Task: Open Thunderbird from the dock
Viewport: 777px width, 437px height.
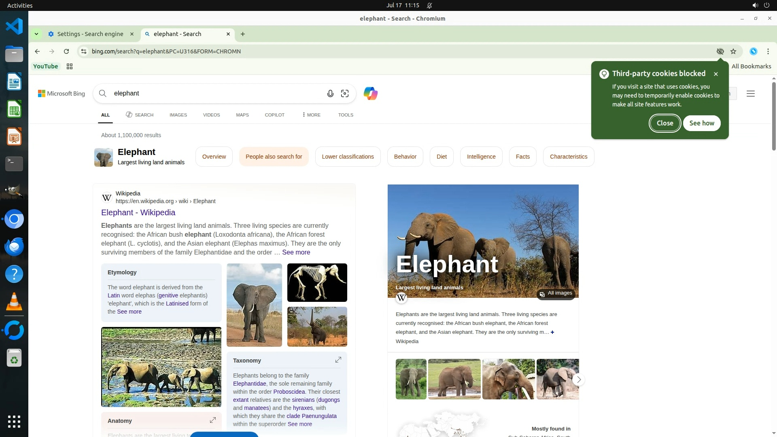Action: [14, 246]
